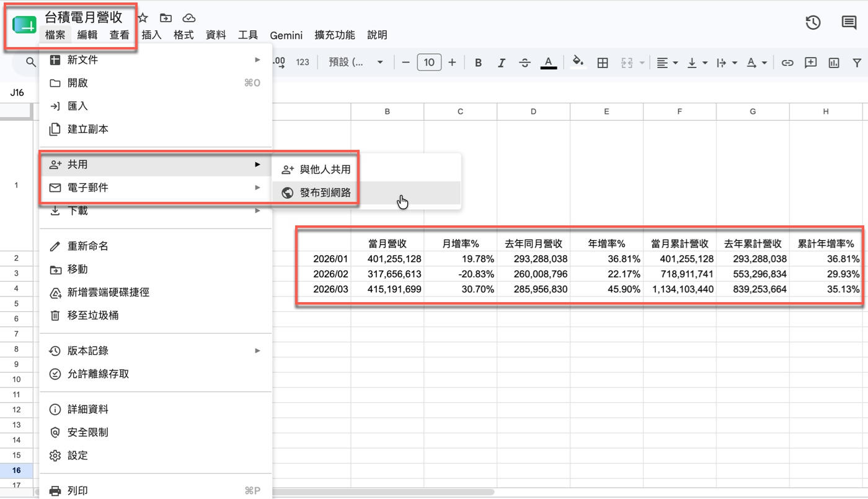This screenshot has width=868, height=499.
Task: Apply strikethrough formatting
Action: pyautogui.click(x=525, y=63)
